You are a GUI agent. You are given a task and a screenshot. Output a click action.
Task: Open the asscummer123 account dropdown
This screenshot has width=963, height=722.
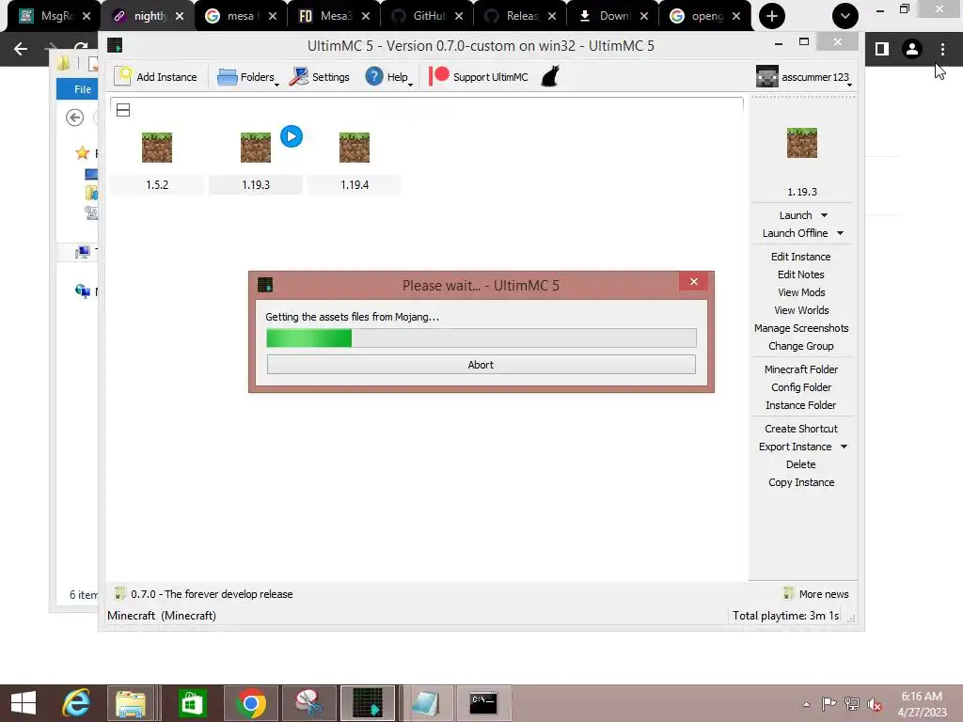pos(804,77)
